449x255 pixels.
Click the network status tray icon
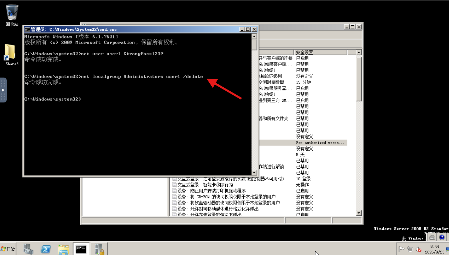tap(410, 249)
